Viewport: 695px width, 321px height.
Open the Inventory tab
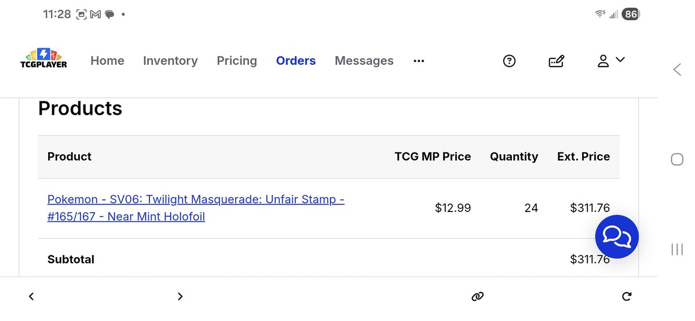click(170, 61)
